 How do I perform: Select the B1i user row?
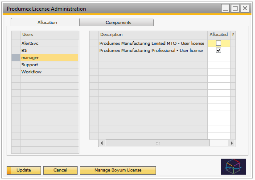pos(49,50)
